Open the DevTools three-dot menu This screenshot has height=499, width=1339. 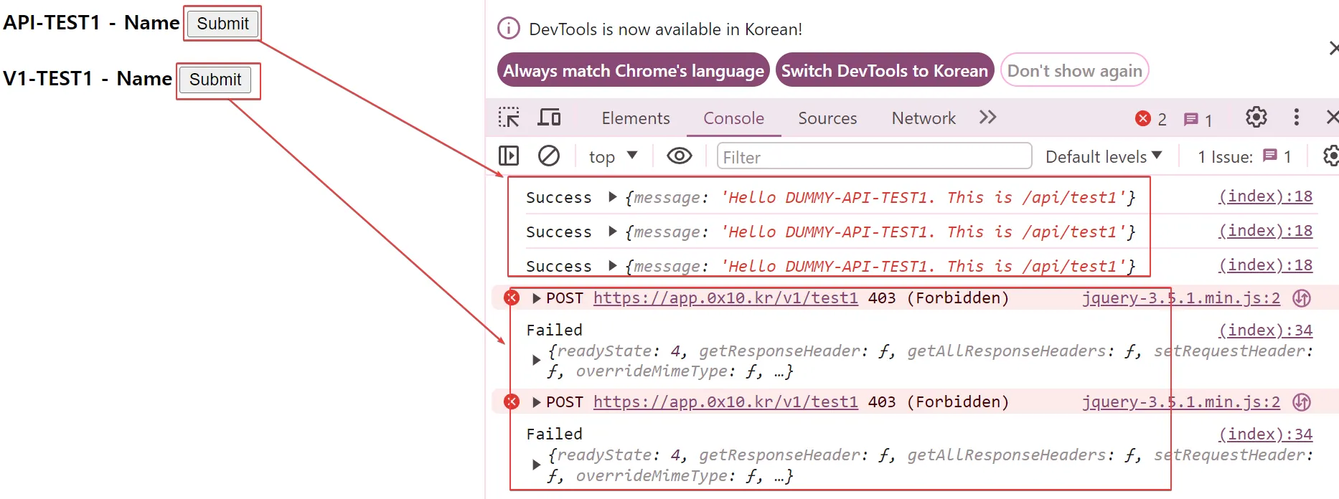tap(1296, 118)
